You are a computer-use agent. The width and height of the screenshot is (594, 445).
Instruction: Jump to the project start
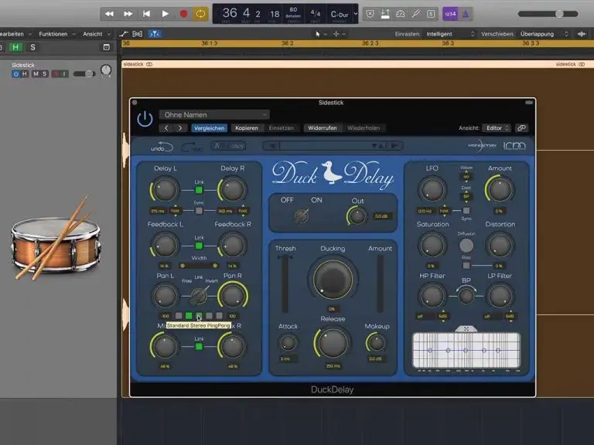coord(146,14)
